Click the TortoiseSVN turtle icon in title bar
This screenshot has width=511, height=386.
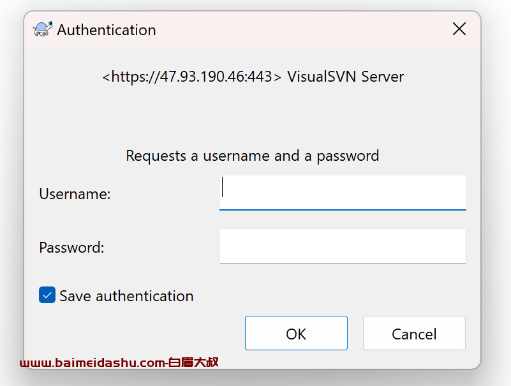tap(43, 29)
